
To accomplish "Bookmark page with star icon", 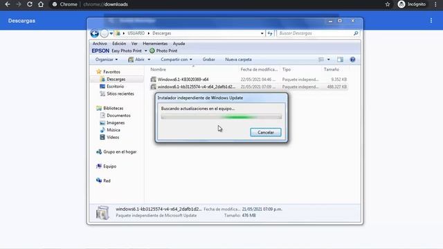I will coord(388,4).
